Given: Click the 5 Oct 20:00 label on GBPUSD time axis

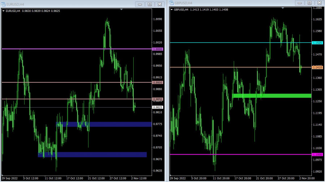Looking at the screenshot, I should coord(199,178).
